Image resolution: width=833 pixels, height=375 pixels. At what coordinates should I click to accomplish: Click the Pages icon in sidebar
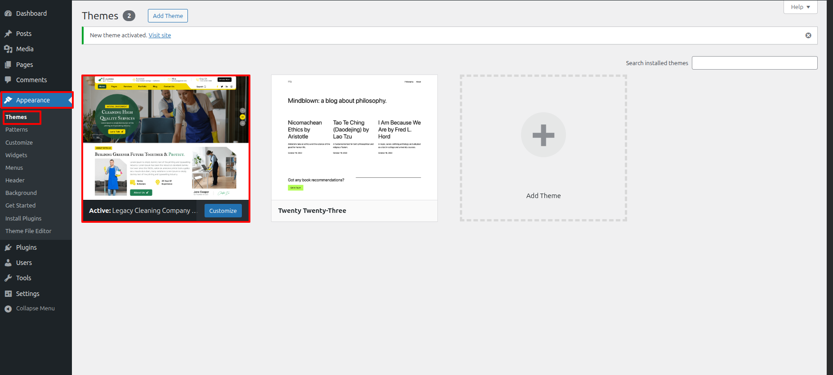coord(8,65)
